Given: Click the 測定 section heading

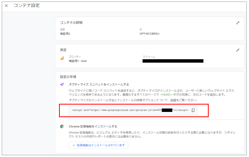Looking at the screenshot, I should click(x=63, y=50).
